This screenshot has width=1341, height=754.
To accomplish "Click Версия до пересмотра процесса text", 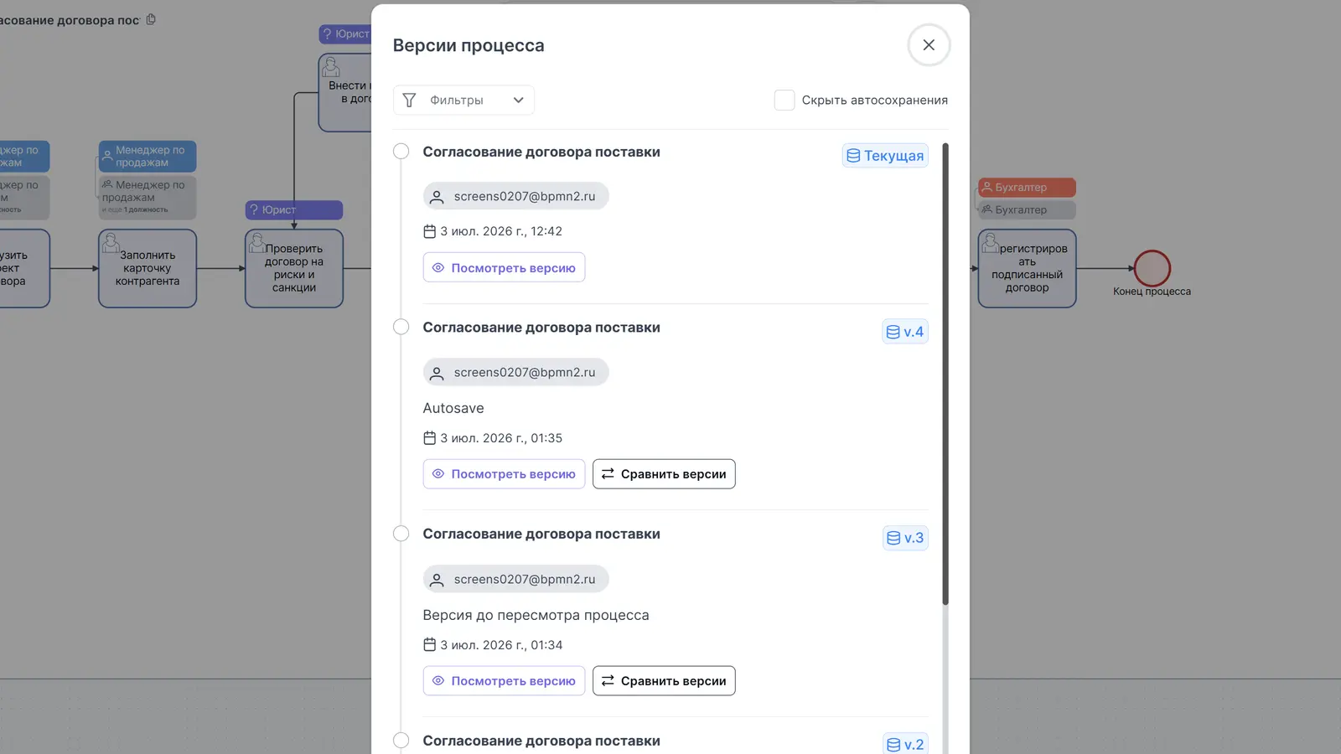I will tap(536, 615).
